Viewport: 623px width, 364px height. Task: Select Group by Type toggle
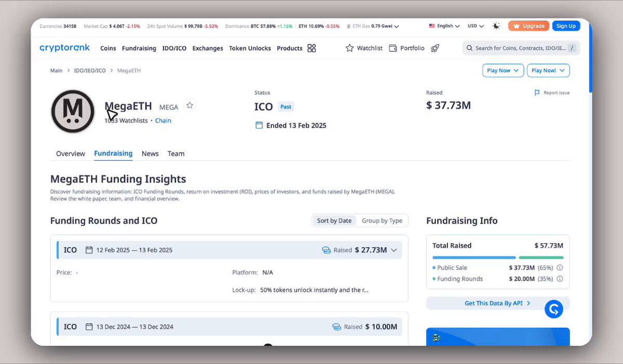[x=382, y=220]
